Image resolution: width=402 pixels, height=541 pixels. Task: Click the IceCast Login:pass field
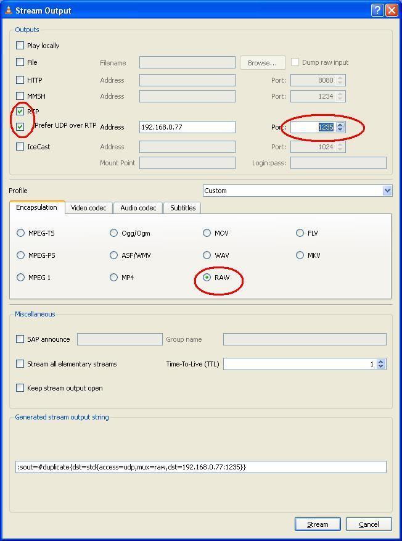[x=338, y=163]
